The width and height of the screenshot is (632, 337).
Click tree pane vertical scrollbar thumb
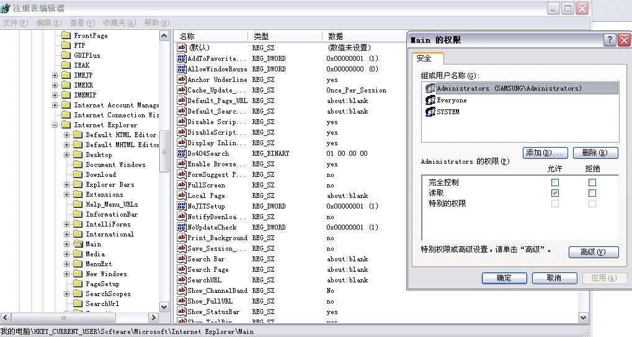pos(164,151)
